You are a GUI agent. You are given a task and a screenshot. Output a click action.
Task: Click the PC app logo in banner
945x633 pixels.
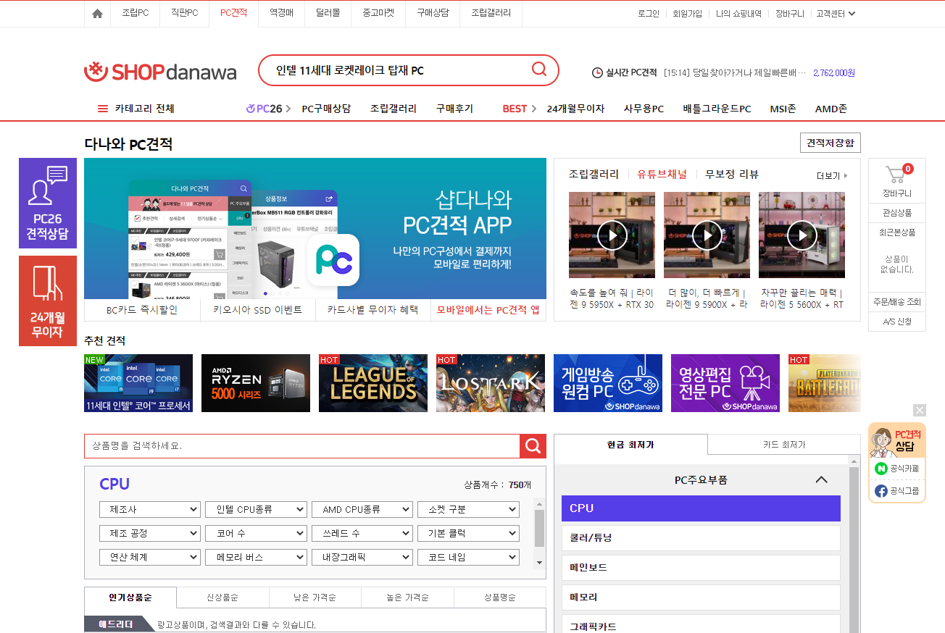tap(333, 259)
